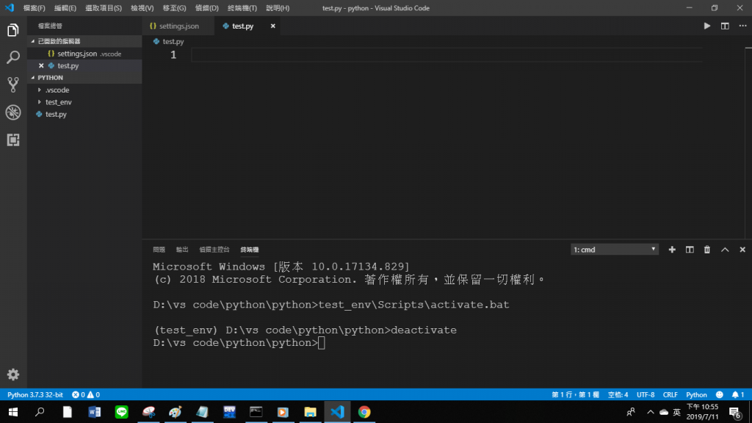The width and height of the screenshot is (752, 423).
Task: Create a new terminal with plus icon
Action: click(672, 250)
